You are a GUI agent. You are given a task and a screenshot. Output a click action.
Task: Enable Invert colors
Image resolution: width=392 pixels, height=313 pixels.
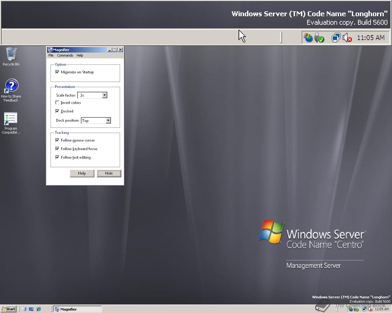(x=57, y=102)
